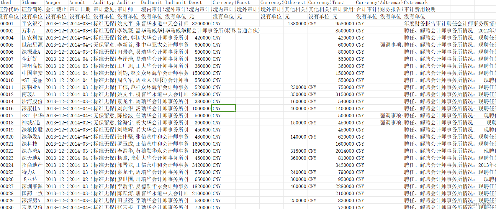
Task: Click the 9580000 Tcost value
Action: (x=343, y=24)
